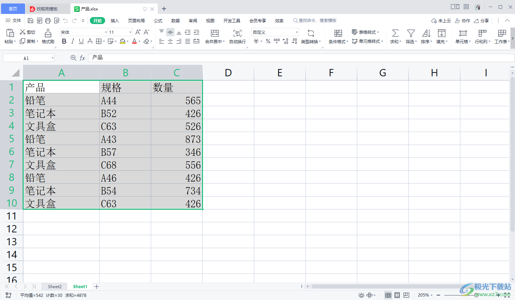Click the Collaborate (协作) button

(462, 21)
